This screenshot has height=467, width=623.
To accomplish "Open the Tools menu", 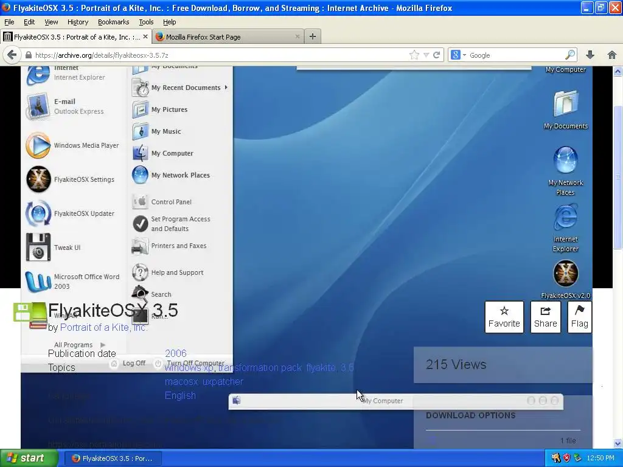I will [x=146, y=22].
